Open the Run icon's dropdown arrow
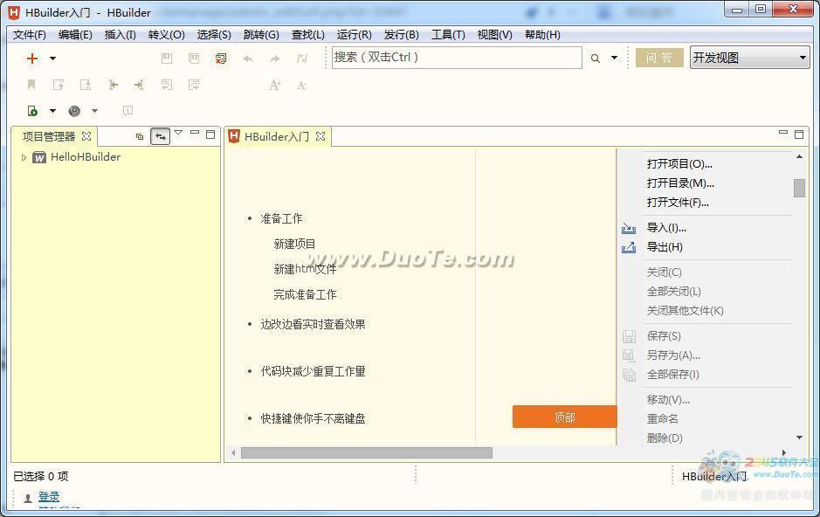Image resolution: width=820 pixels, height=517 pixels. (52, 110)
